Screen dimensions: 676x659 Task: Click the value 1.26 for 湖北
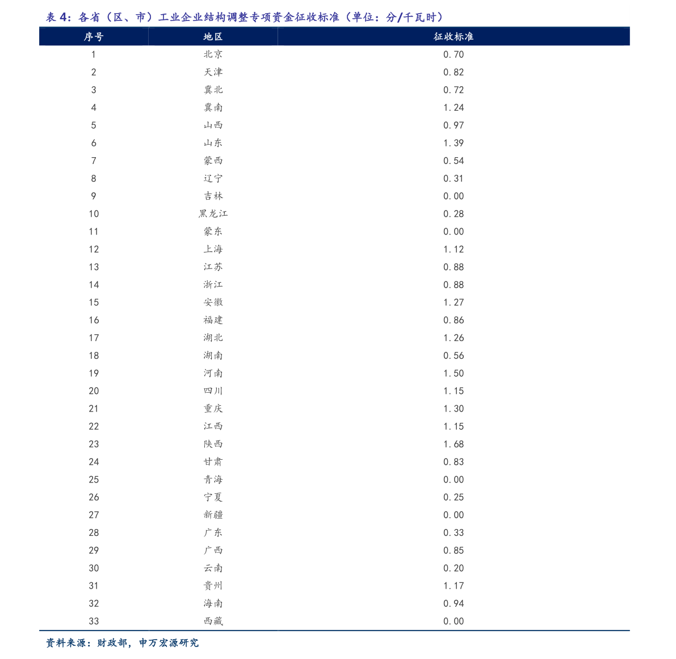pos(454,338)
